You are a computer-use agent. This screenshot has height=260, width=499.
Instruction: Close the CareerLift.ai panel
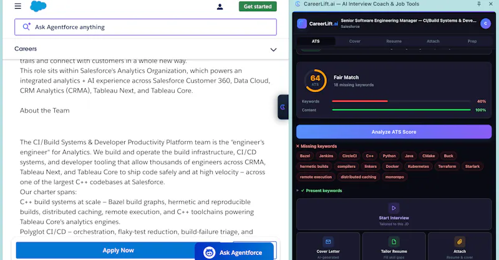tap(491, 4)
